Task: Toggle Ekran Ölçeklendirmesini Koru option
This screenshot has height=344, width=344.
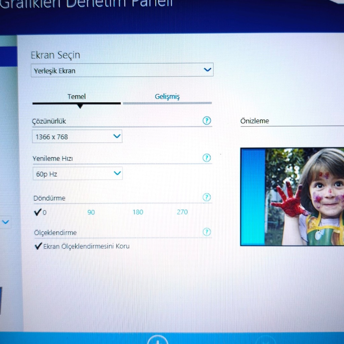Action: pos(82,246)
